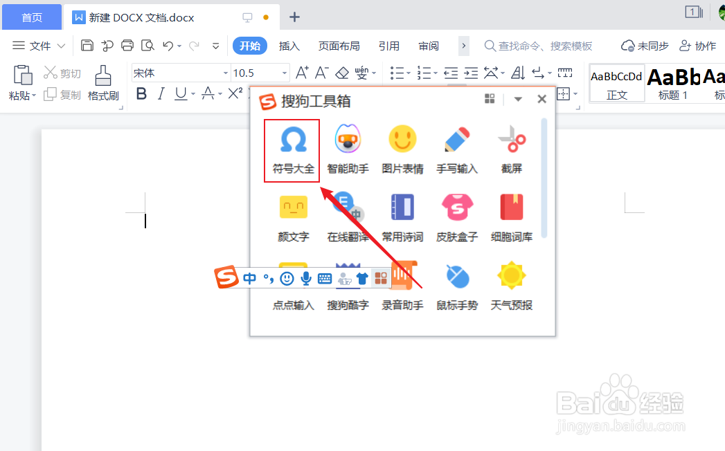Expand the 文件 menu chevron
Image resolution: width=725 pixels, height=451 pixels.
[61, 46]
